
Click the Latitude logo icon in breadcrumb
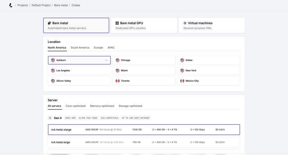pos(11,5)
